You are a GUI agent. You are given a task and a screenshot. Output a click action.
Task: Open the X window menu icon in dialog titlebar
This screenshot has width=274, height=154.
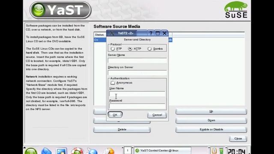[111, 33]
